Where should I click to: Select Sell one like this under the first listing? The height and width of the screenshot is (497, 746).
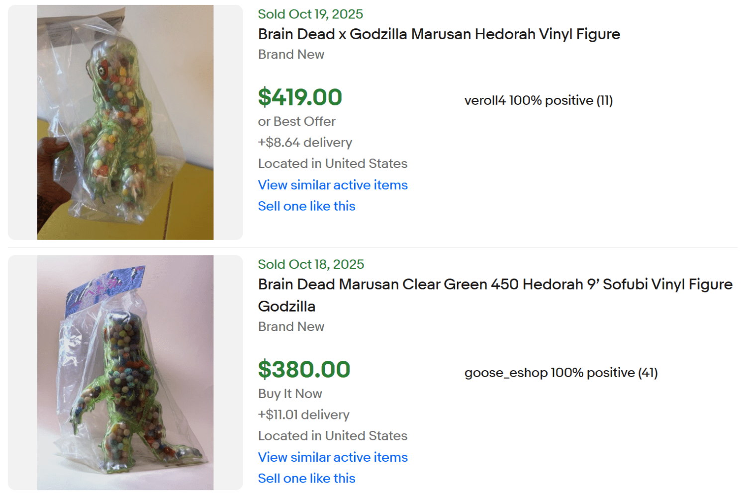(x=306, y=206)
